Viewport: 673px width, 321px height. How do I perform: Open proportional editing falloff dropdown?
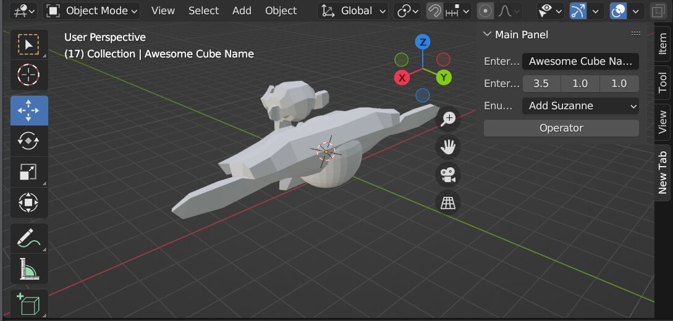(508, 10)
